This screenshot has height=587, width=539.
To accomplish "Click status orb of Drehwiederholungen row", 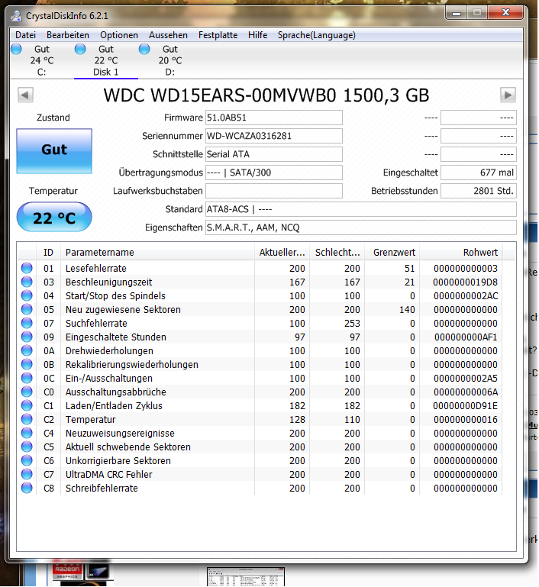I will [x=27, y=351].
